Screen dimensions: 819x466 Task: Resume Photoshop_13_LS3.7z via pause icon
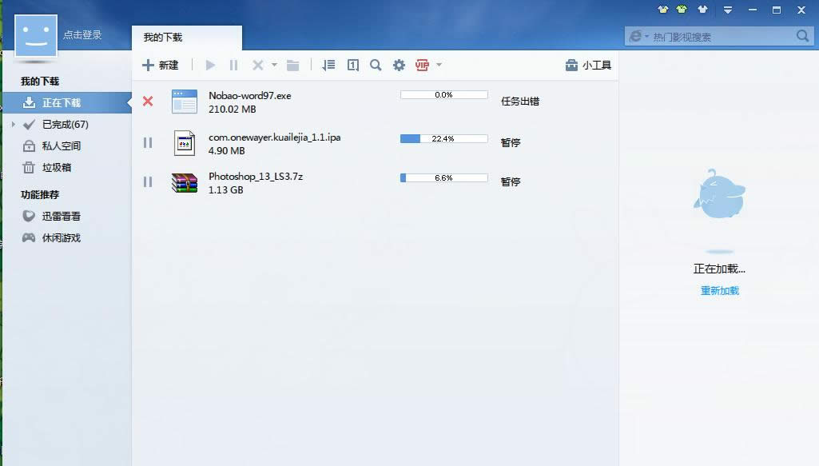coord(148,181)
